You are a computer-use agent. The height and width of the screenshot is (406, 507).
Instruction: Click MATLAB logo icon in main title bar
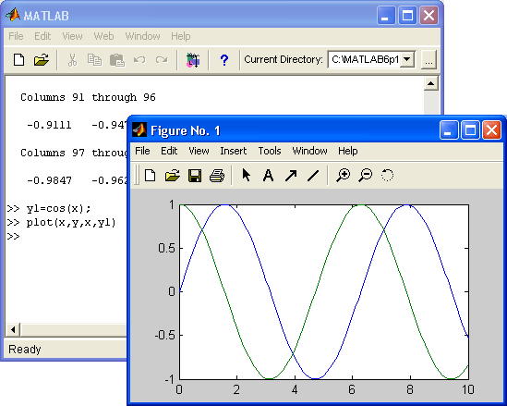(x=13, y=15)
